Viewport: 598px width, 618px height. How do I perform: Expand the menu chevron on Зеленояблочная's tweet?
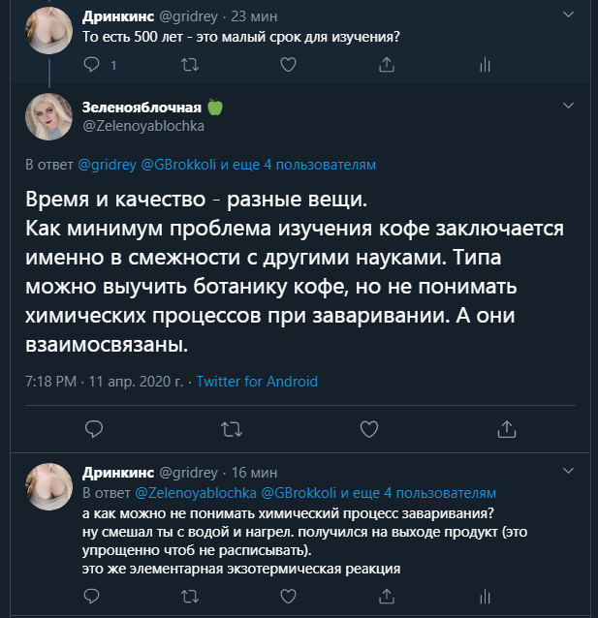pyautogui.click(x=569, y=101)
